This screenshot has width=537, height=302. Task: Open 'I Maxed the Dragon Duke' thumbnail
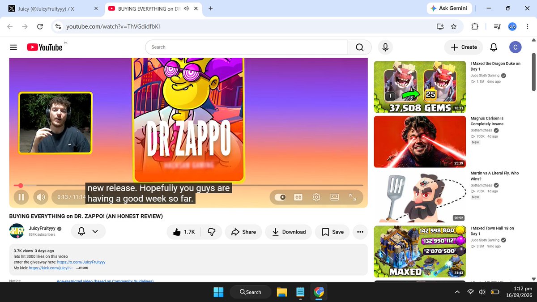click(420, 87)
